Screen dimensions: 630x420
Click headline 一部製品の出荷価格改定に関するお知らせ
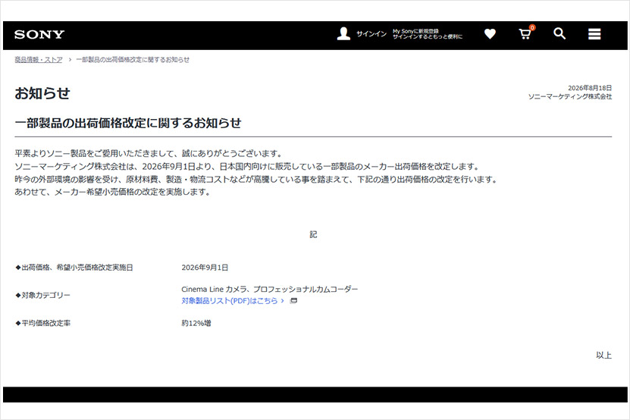128,123
